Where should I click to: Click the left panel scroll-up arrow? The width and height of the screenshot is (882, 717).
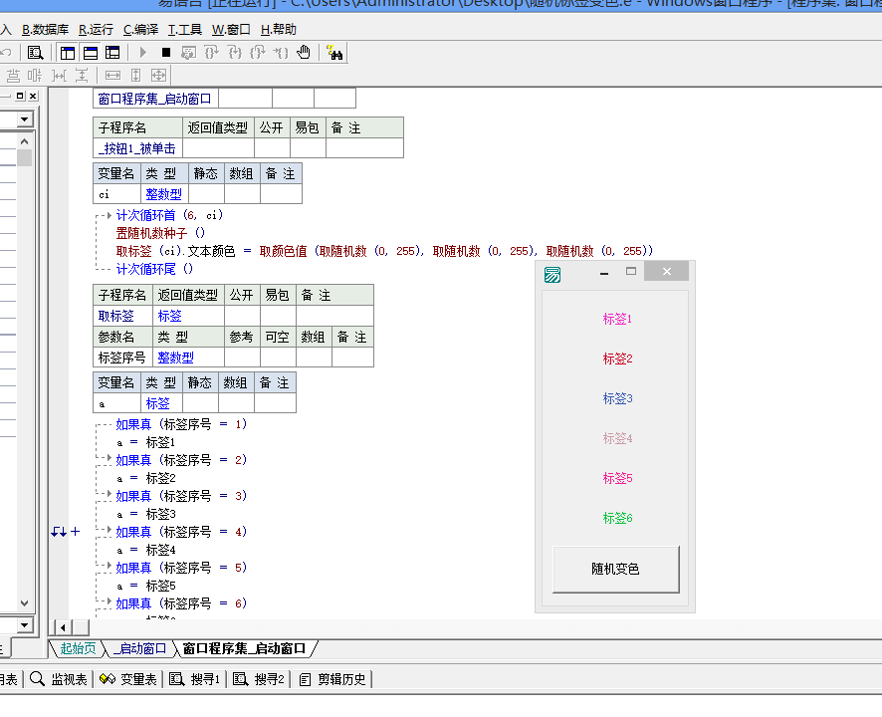pyautogui.click(x=24, y=141)
